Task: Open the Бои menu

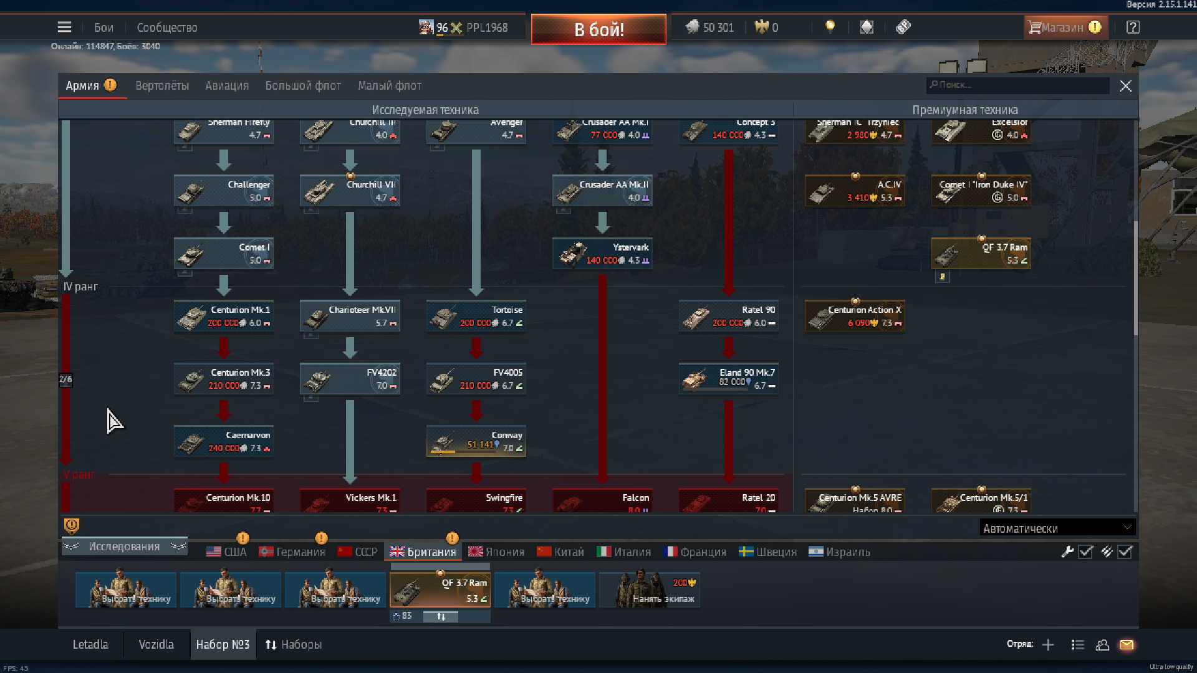Action: click(103, 27)
